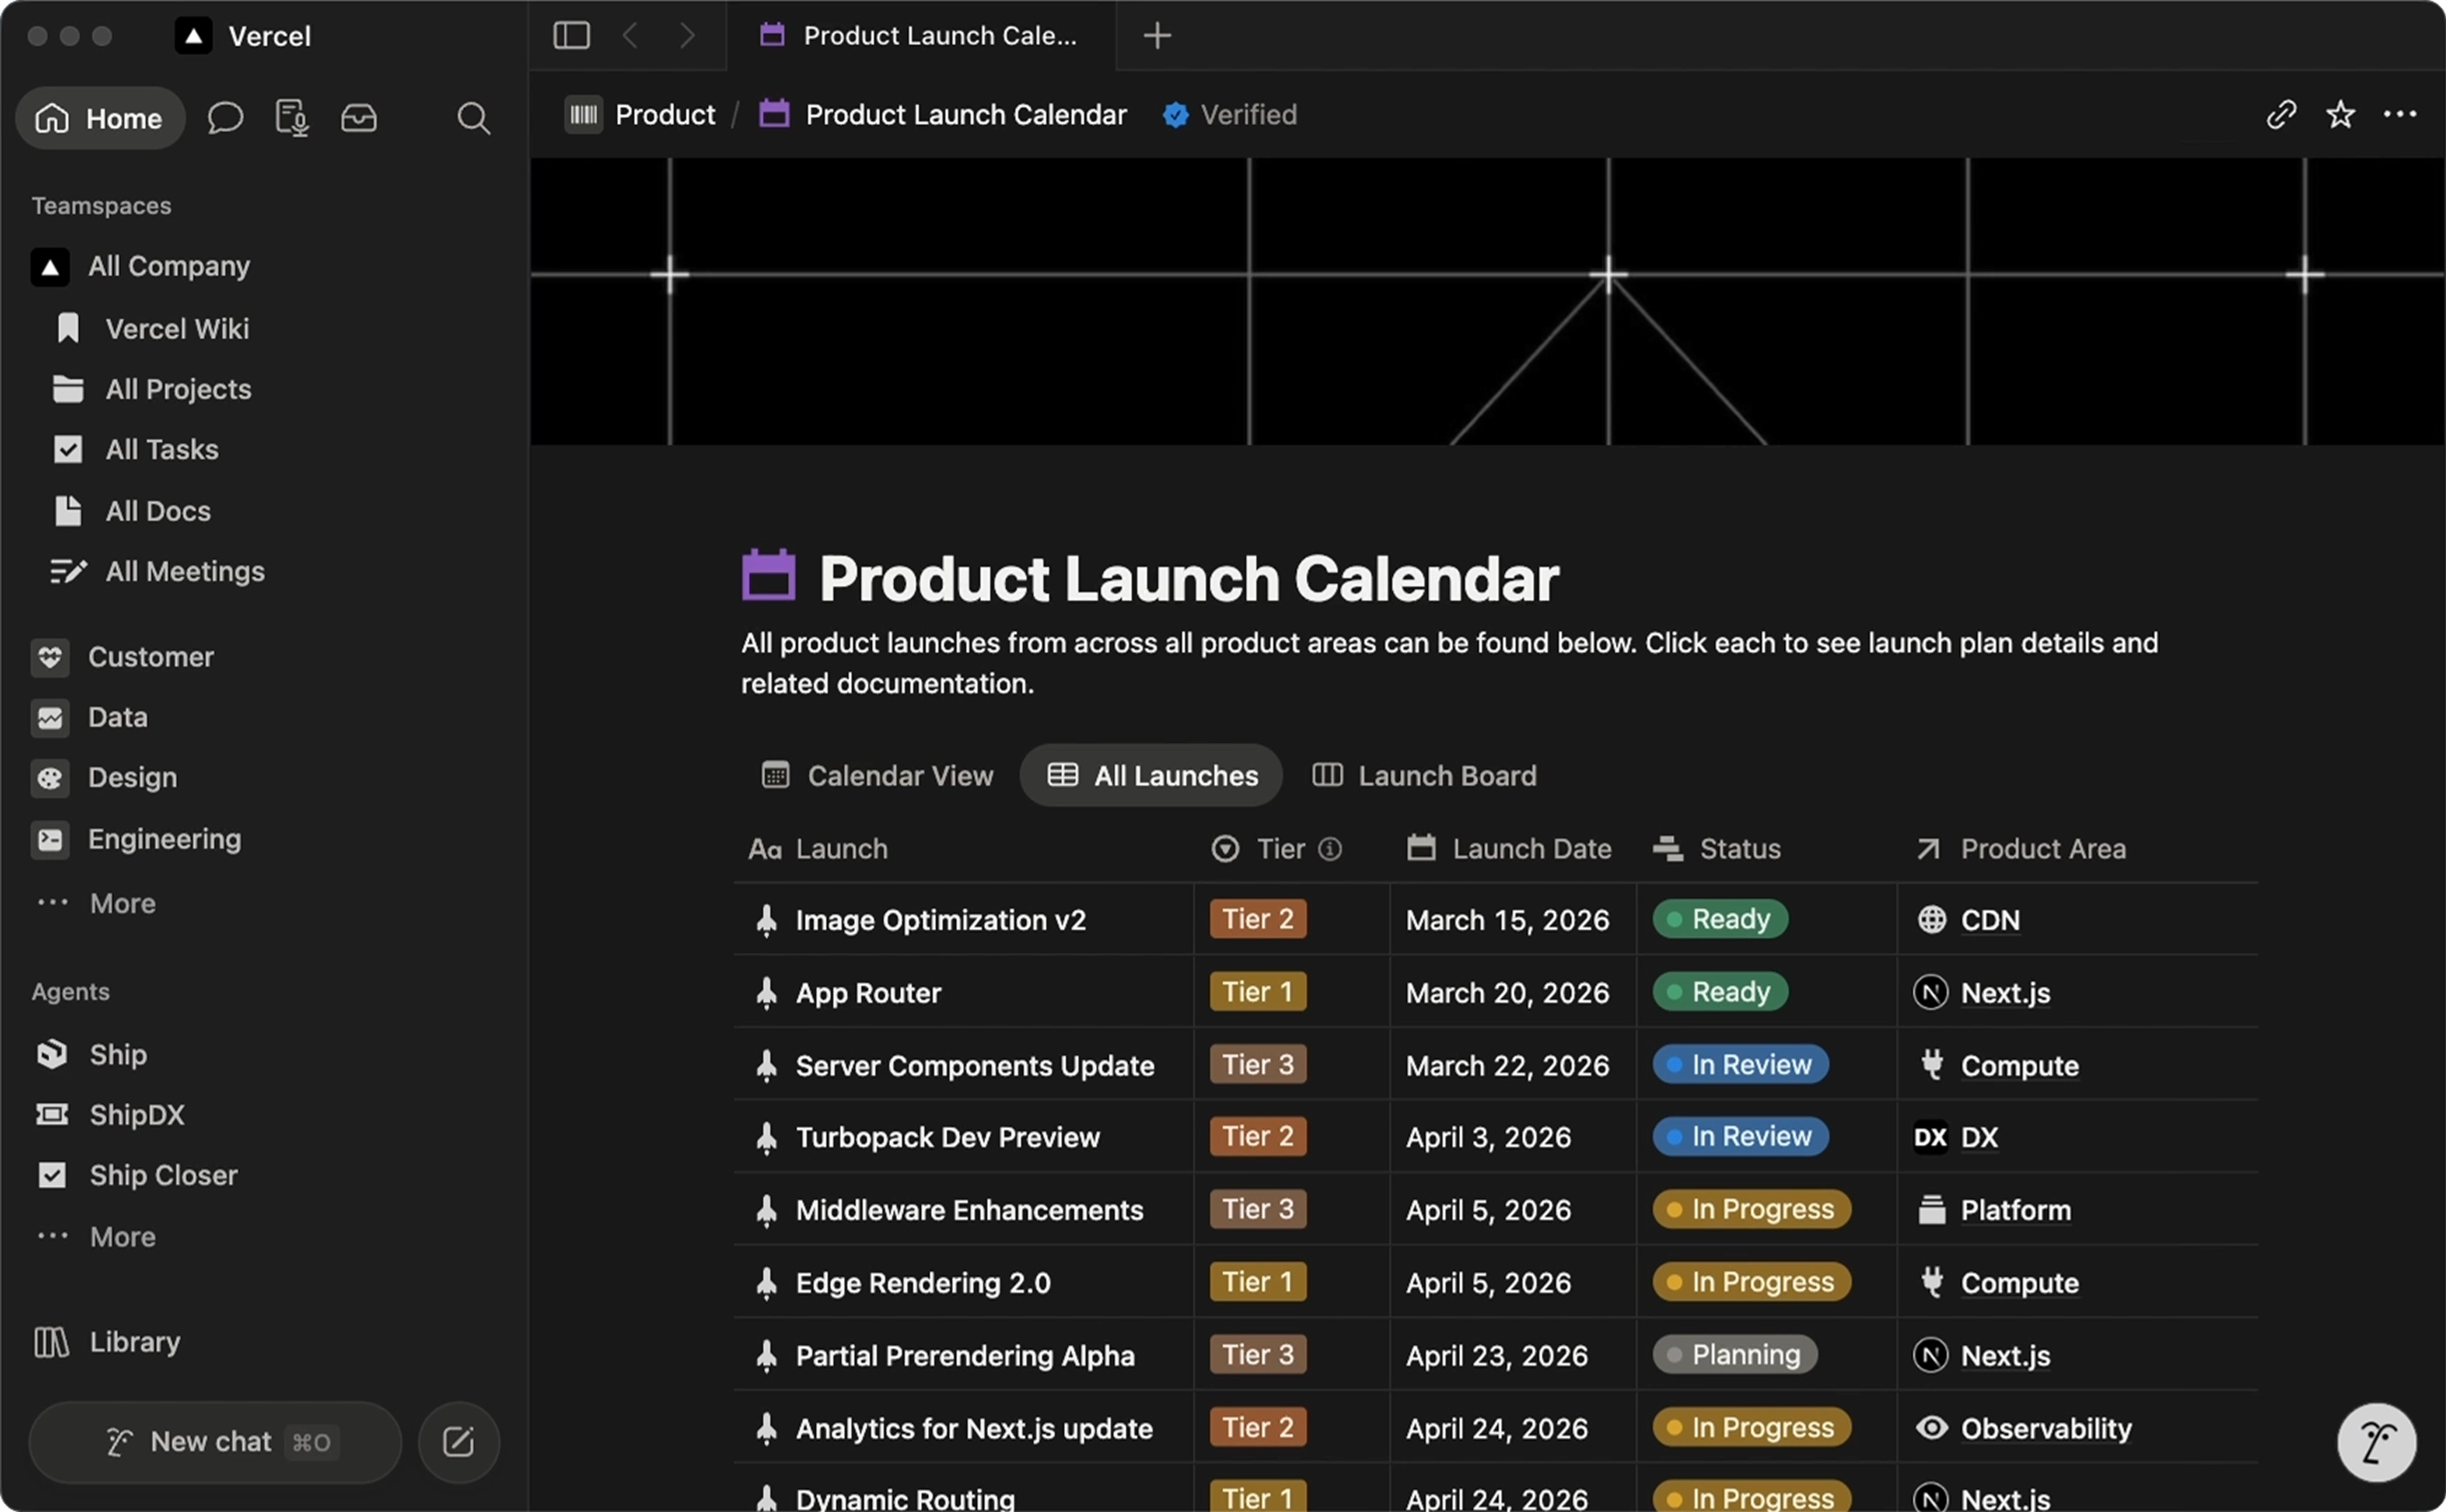Click the Next.js icon in App Router row

[x=1930, y=992]
